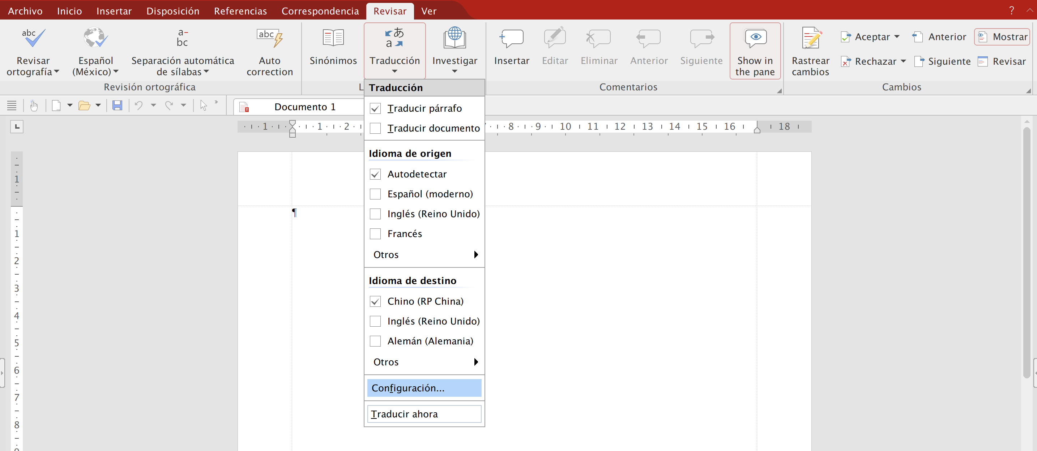1037x451 pixels.
Task: Switch to the Referencias ribbon tab
Action: (x=240, y=11)
